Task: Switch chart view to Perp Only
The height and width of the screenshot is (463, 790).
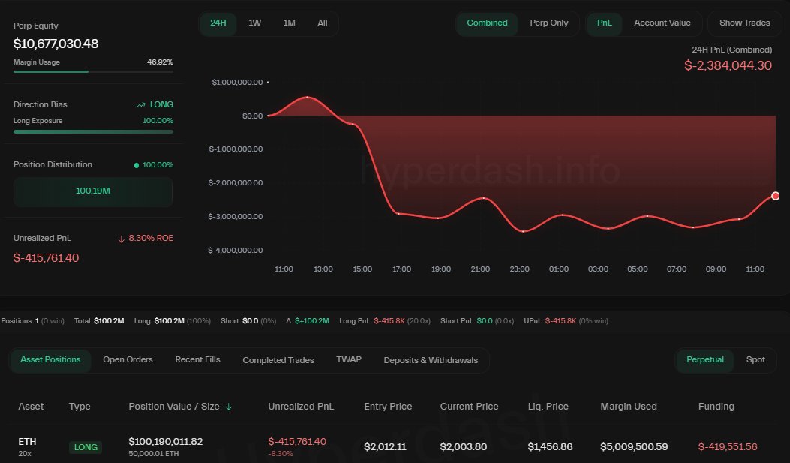Action: 549,23
